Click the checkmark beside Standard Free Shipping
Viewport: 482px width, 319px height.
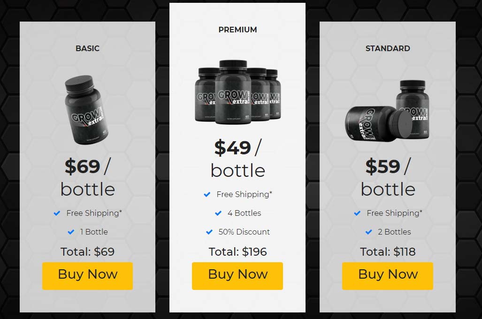[x=357, y=213]
